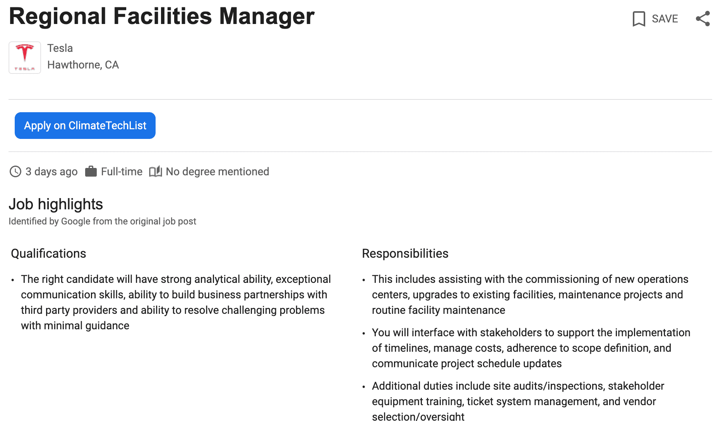This screenshot has height=421, width=723.
Task: Click the Full-time job type label
Action: pyautogui.click(x=122, y=171)
